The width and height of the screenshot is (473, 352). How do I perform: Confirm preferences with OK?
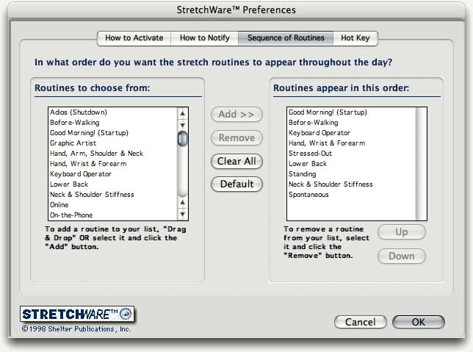coord(419,322)
